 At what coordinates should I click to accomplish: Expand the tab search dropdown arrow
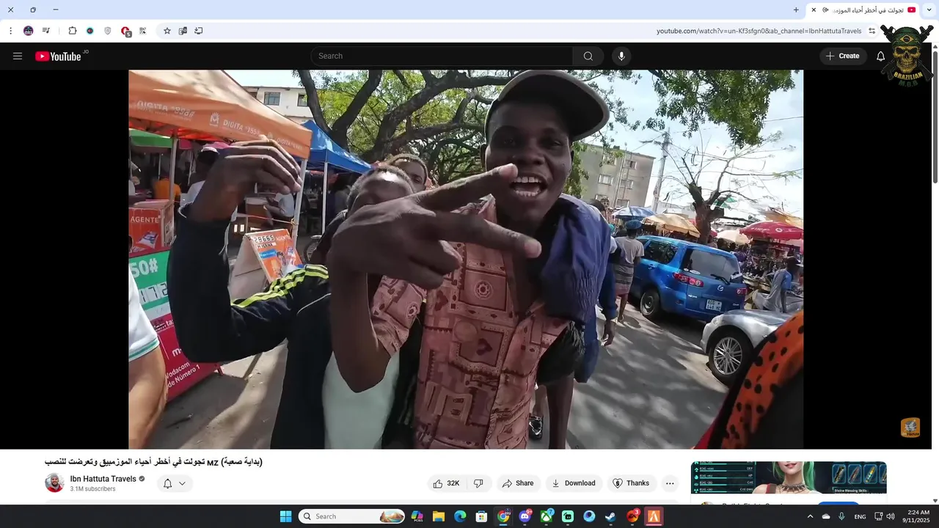929,10
